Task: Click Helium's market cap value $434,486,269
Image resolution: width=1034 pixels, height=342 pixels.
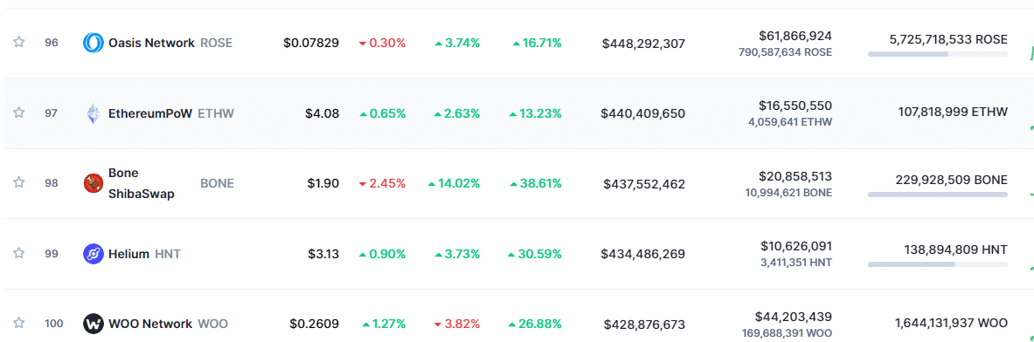Action: click(643, 254)
